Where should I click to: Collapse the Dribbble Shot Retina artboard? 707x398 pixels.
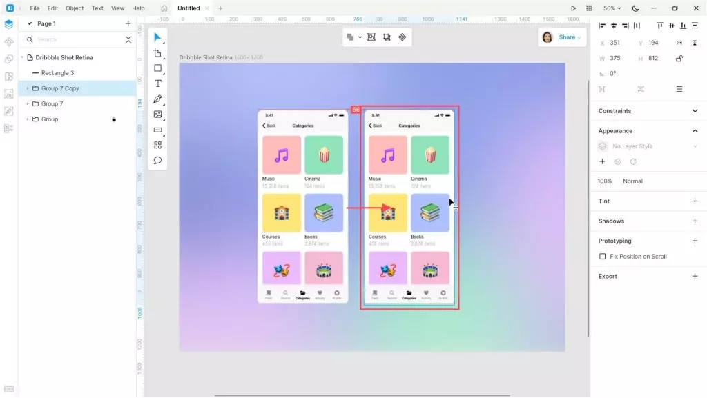pyautogui.click(x=22, y=57)
